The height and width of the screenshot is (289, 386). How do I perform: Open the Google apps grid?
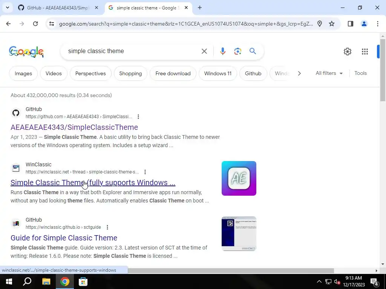[365, 51]
